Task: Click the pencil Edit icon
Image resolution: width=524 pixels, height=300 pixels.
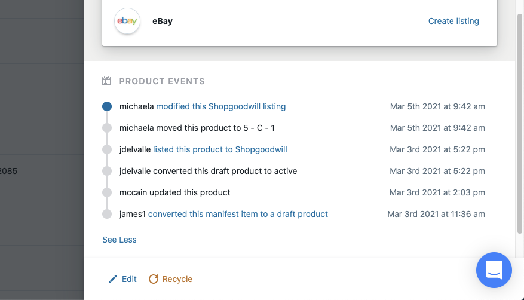Action: (x=113, y=279)
